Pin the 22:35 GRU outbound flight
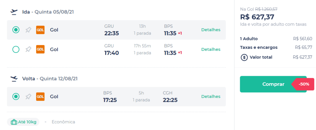 click(x=28, y=30)
